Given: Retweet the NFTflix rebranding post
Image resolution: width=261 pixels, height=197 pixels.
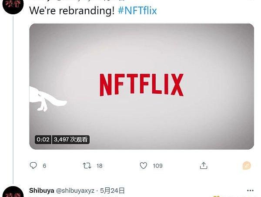Looking at the screenshot, I should [x=87, y=166].
